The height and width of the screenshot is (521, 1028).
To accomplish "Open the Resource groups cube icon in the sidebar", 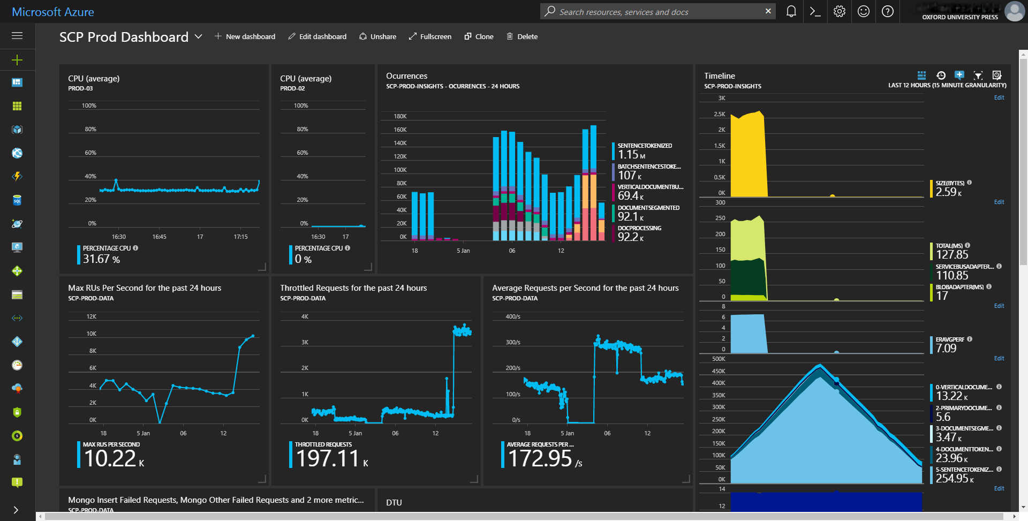I will tap(17, 130).
